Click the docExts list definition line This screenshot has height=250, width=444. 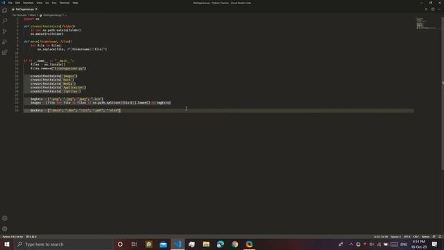point(76,110)
